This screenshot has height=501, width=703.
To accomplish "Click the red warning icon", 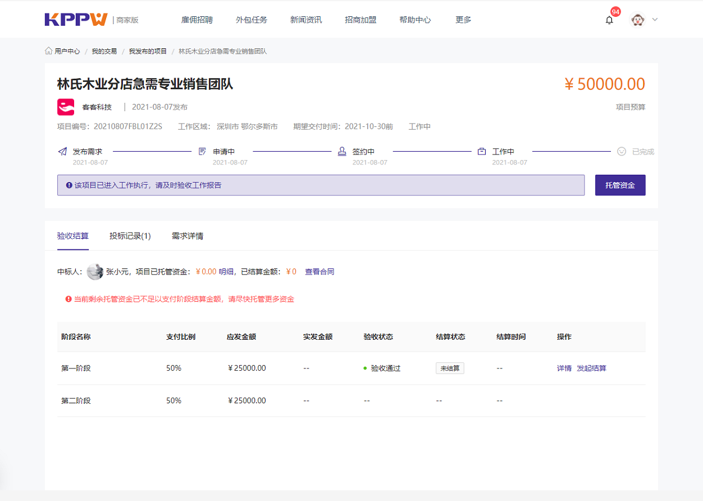I will (x=69, y=299).
